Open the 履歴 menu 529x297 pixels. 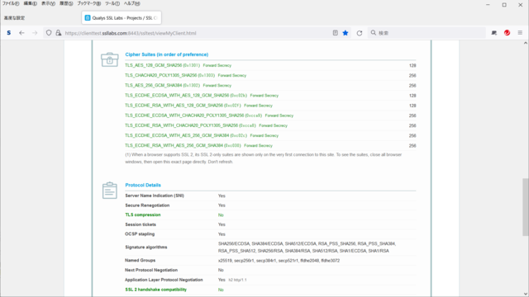pyautogui.click(x=66, y=3)
